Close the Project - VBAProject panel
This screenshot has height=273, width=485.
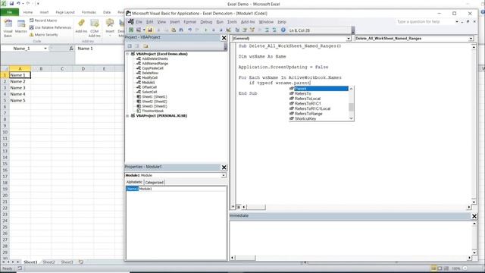[x=224, y=38]
